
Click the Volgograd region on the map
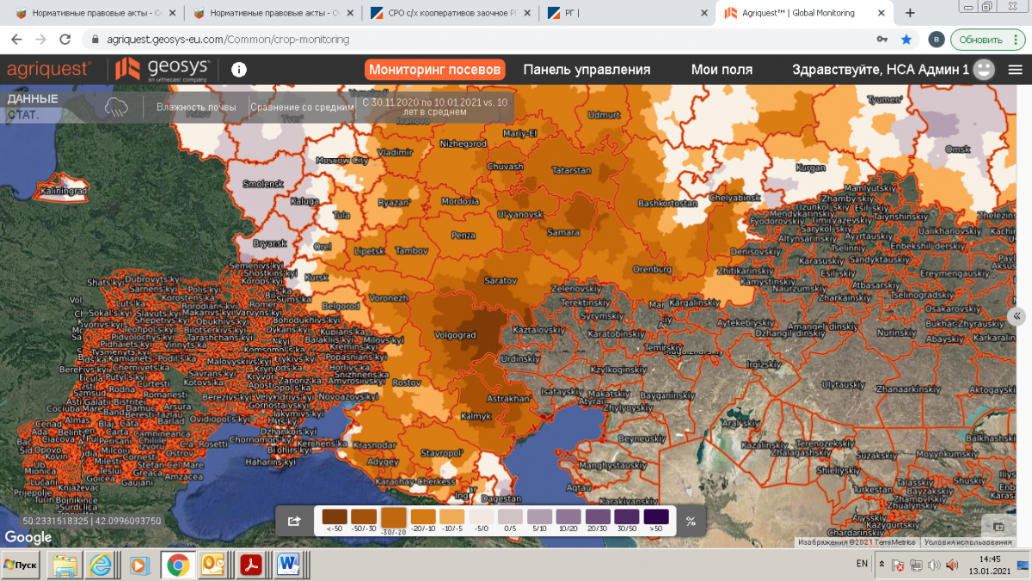[457, 335]
